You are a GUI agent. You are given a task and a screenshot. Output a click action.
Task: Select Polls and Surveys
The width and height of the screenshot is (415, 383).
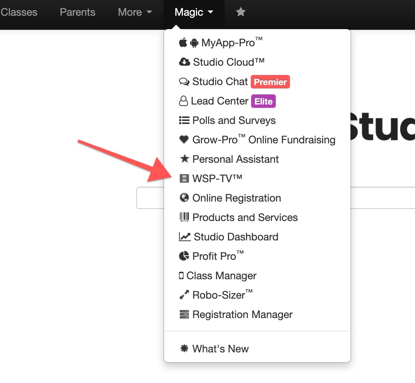257,120
